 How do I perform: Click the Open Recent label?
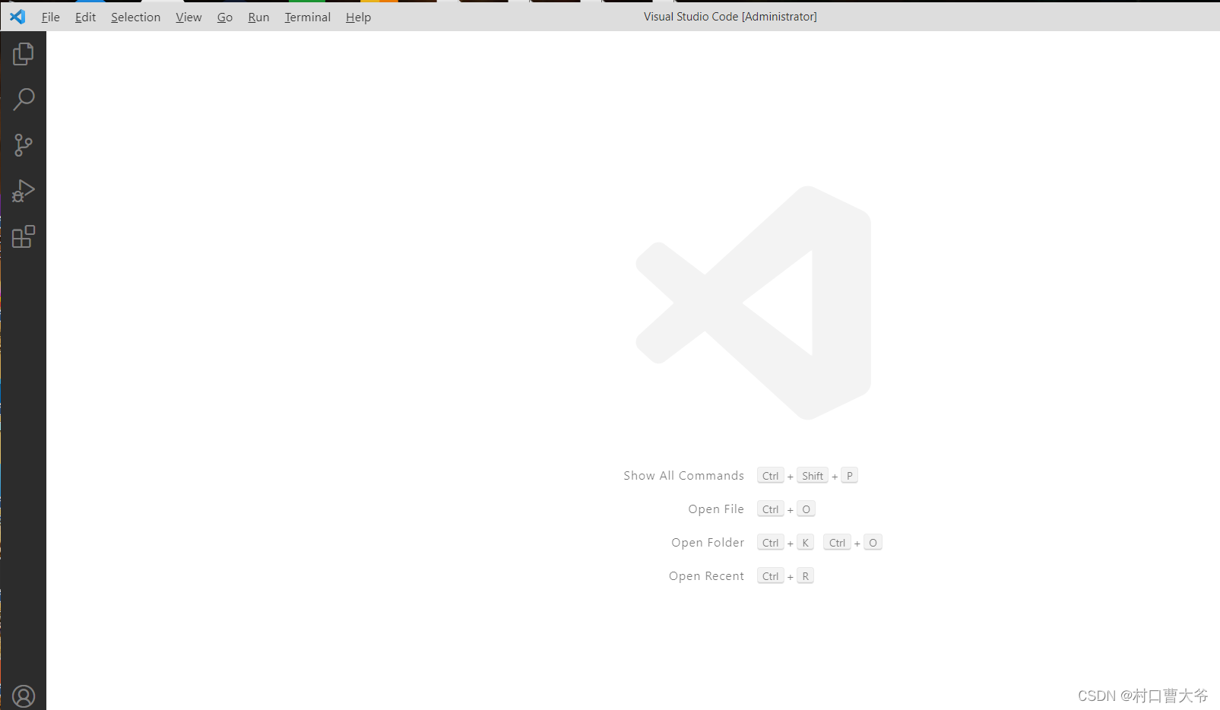click(706, 576)
